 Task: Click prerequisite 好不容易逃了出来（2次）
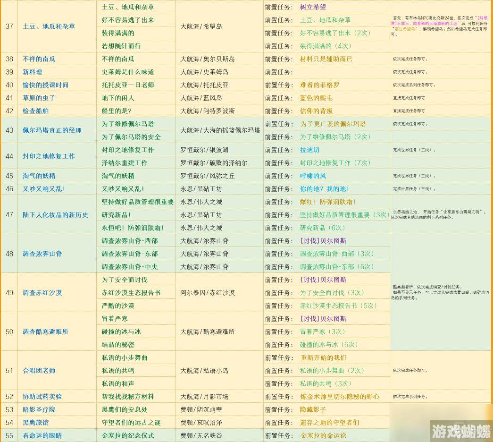point(335,33)
